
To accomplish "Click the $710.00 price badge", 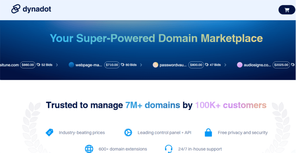I will pos(112,65).
